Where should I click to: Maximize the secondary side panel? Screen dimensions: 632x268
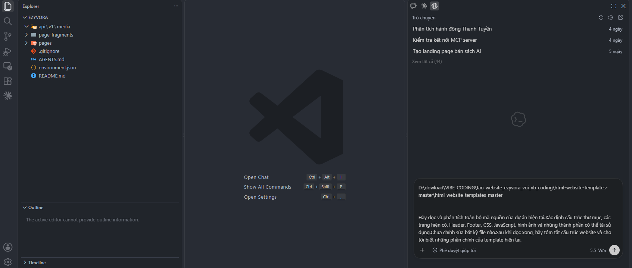pos(614,6)
